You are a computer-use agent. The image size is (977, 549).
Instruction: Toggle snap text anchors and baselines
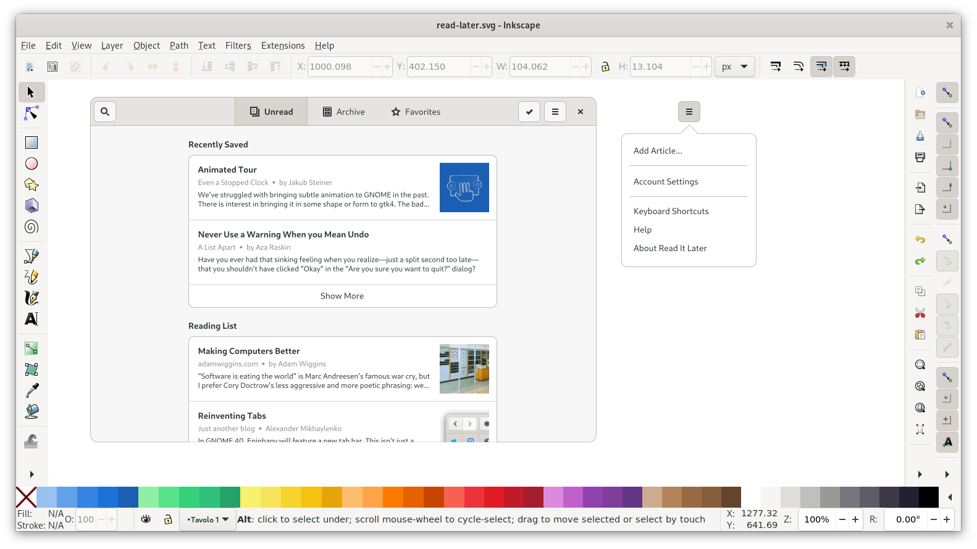[947, 442]
